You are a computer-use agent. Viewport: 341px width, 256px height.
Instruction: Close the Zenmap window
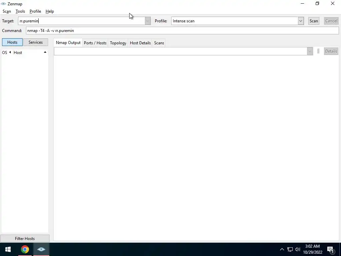coord(333,3)
